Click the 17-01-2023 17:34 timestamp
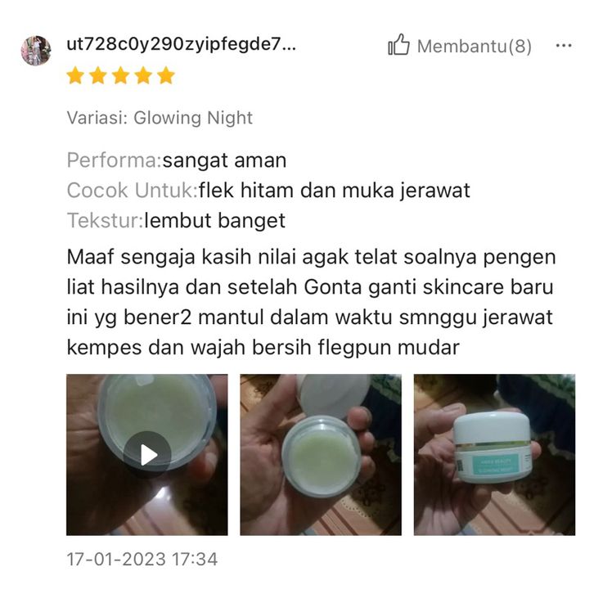The height and width of the screenshot is (594, 594). (142, 560)
